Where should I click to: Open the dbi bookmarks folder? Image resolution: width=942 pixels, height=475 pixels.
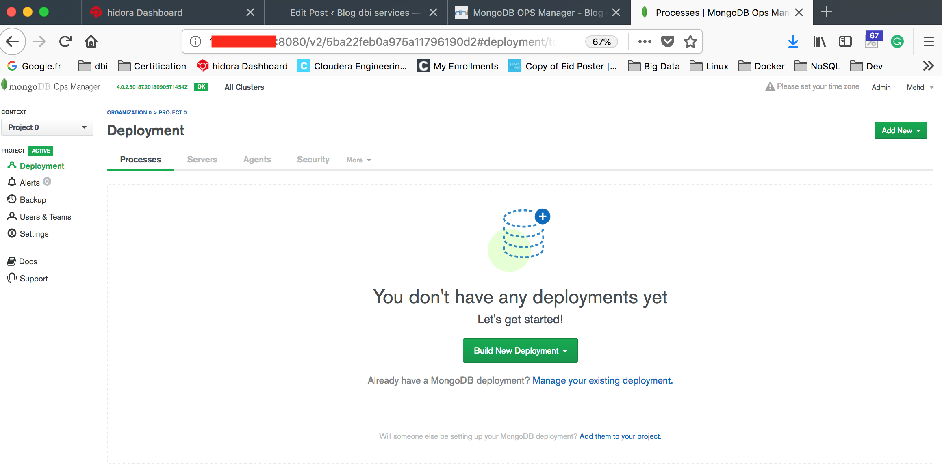pos(93,66)
